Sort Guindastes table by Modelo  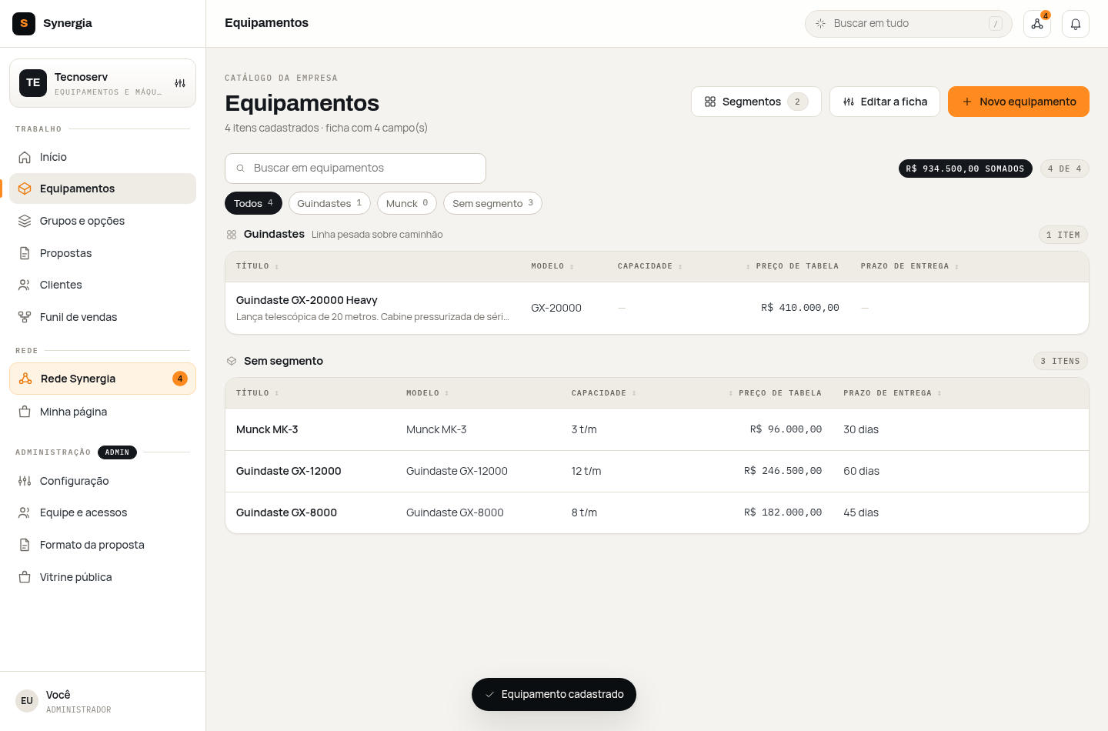click(x=552, y=266)
